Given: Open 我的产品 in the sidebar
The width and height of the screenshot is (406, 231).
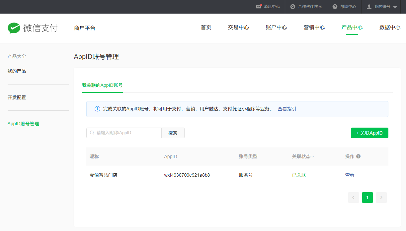Looking at the screenshot, I should click(x=17, y=71).
